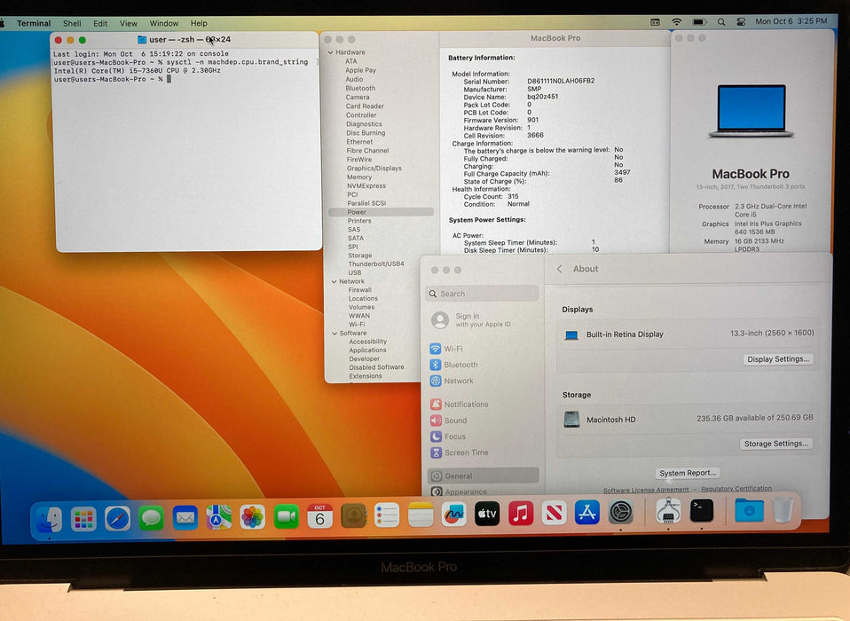Click the battery icon in menu bar

tap(699, 21)
